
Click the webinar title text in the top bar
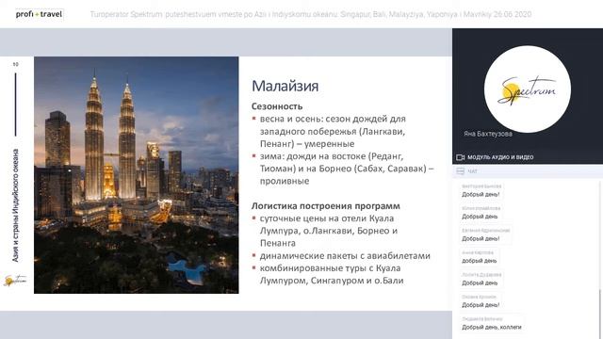point(311,15)
